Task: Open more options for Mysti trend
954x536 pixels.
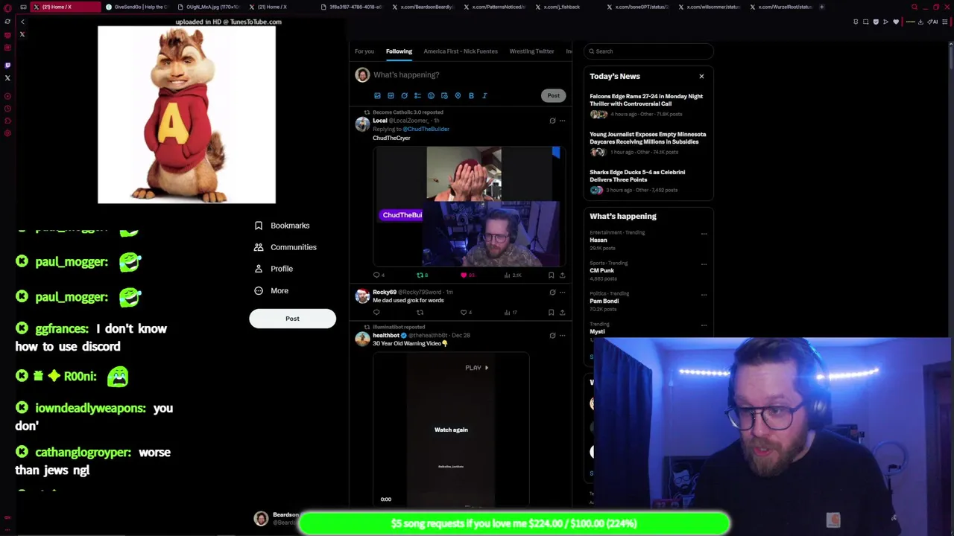Action: [x=704, y=325]
